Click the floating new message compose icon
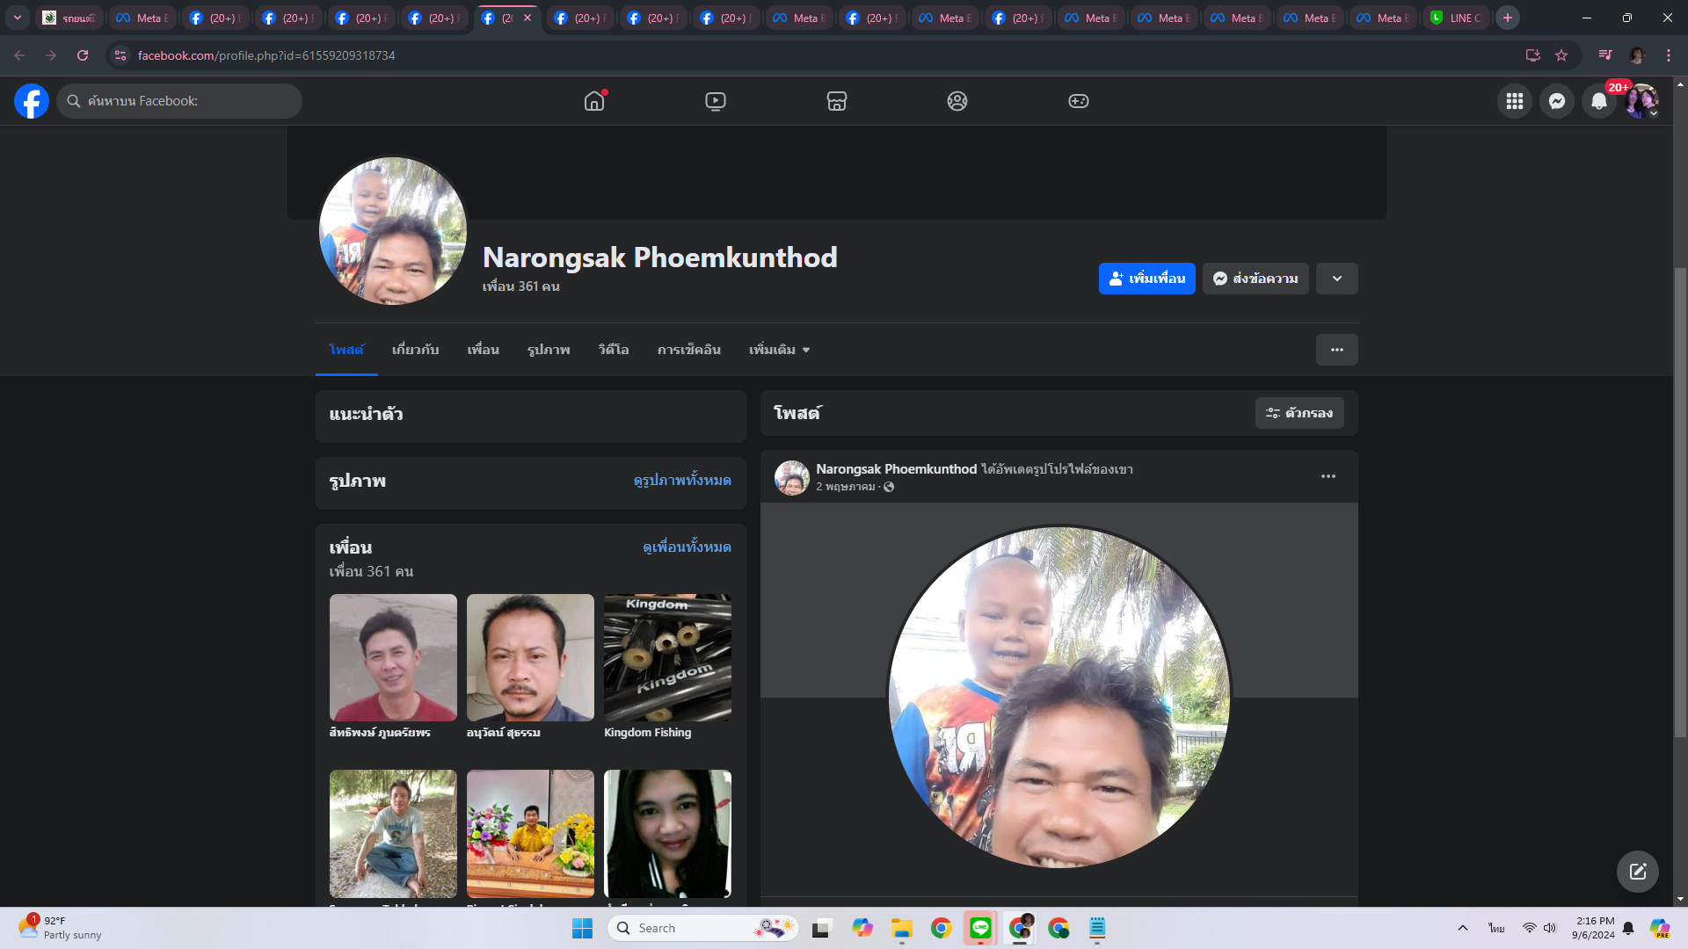 (x=1637, y=871)
